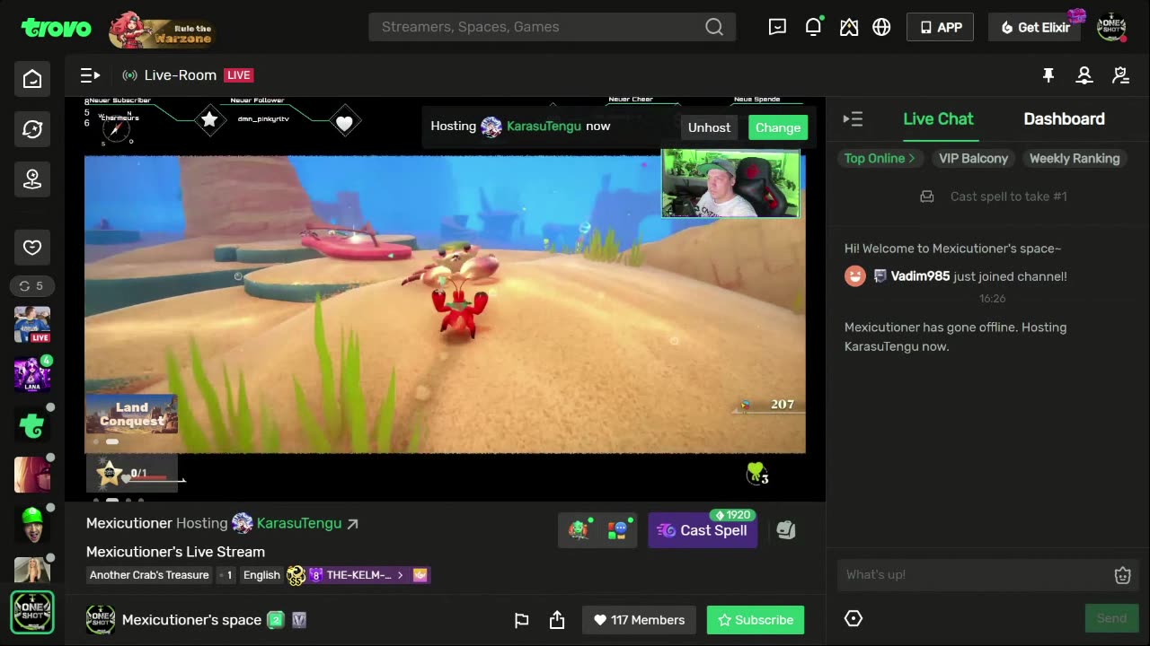The height and width of the screenshot is (646, 1150).
Task: Open the green Trovo plus channel icon
Action: click(x=32, y=424)
